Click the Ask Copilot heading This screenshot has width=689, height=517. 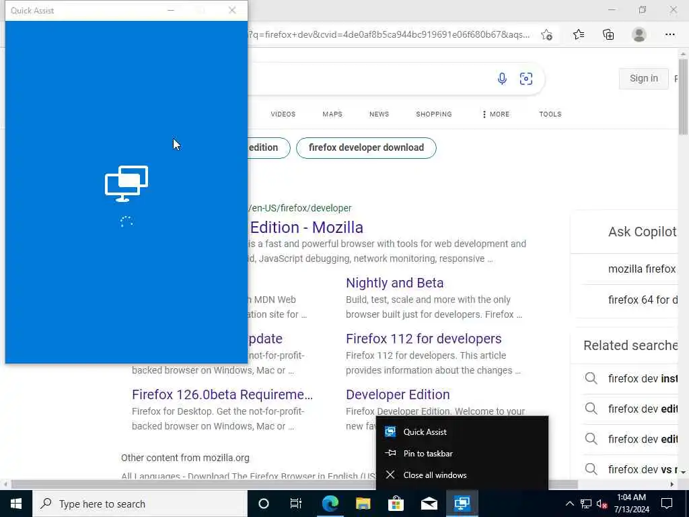click(643, 232)
